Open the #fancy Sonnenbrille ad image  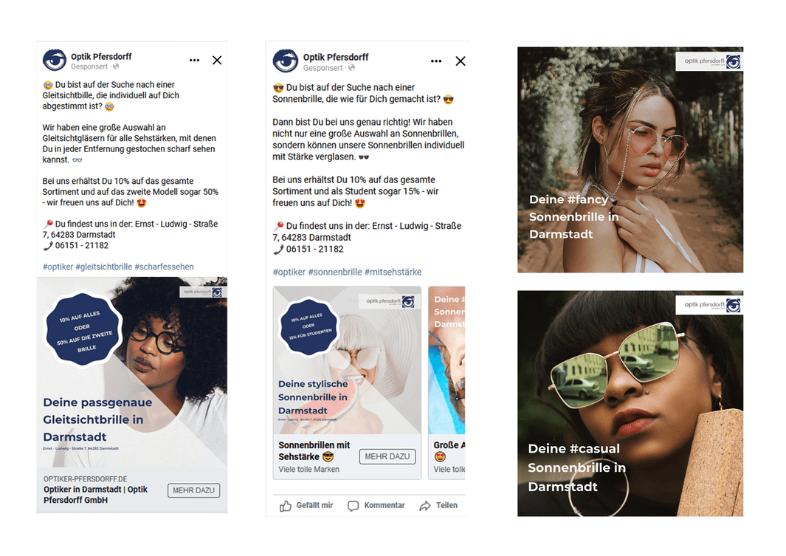[630, 160]
